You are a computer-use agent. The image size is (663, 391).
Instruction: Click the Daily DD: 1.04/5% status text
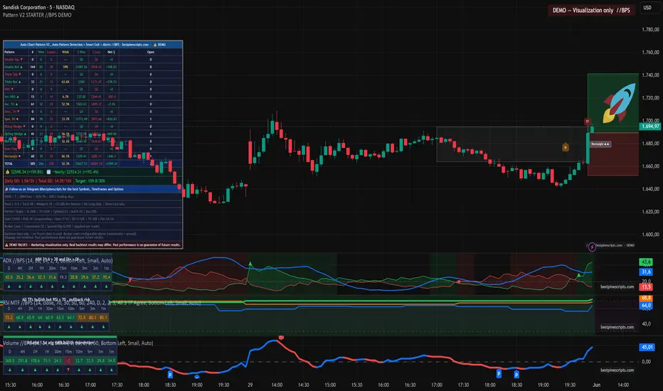(19, 181)
